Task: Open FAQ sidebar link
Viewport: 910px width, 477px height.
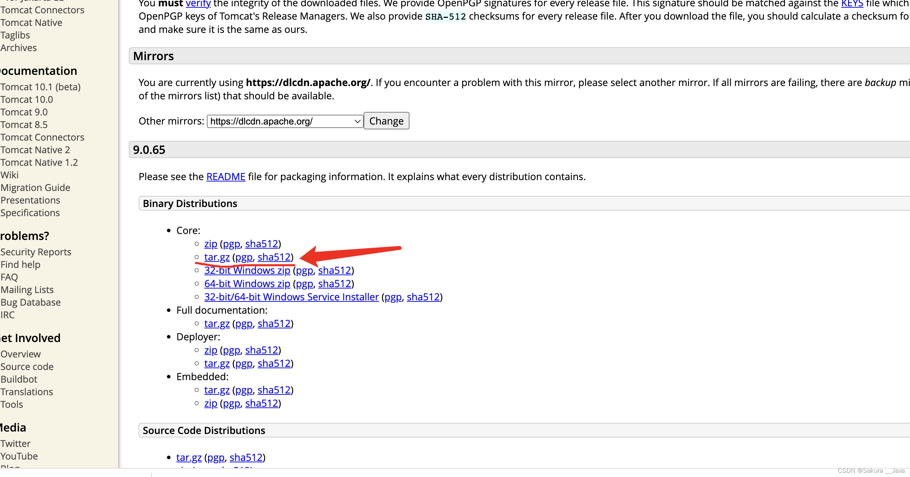Action: point(9,278)
